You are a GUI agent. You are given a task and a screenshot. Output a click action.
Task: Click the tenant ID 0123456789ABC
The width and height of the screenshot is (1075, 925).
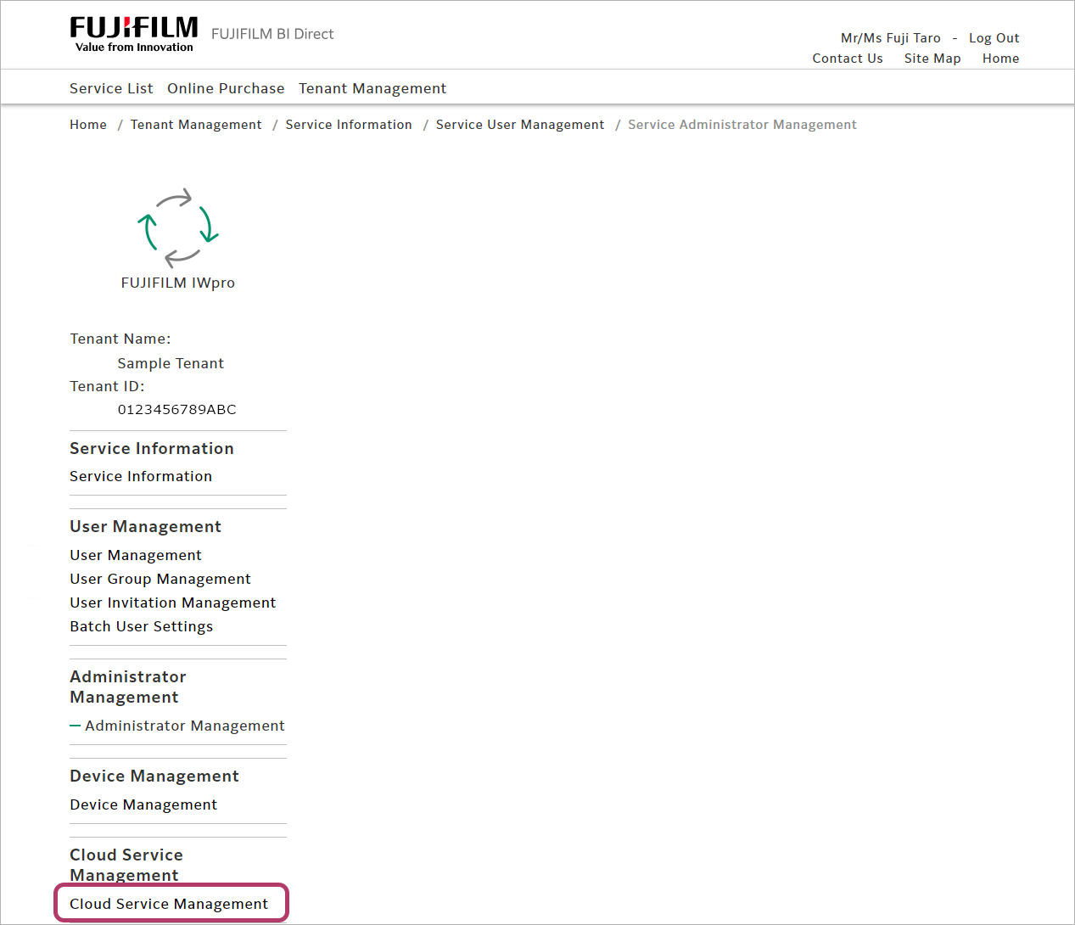pos(177,409)
